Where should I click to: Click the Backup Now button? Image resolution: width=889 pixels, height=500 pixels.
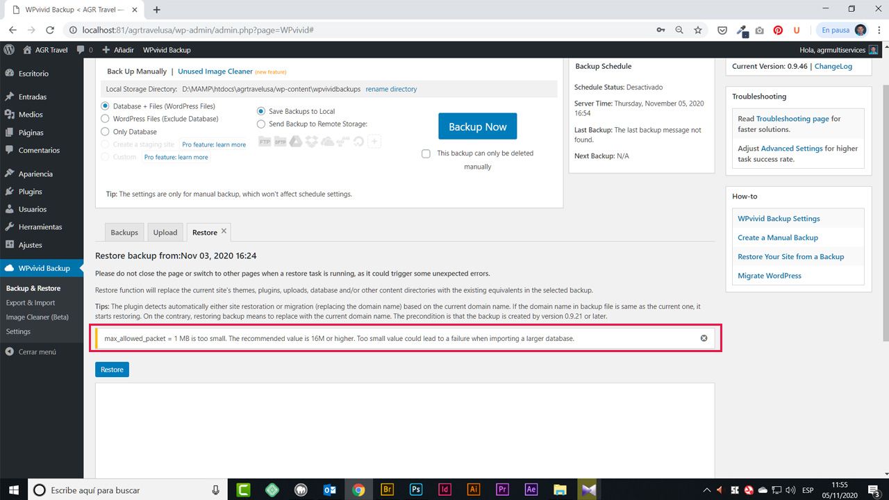tap(478, 126)
